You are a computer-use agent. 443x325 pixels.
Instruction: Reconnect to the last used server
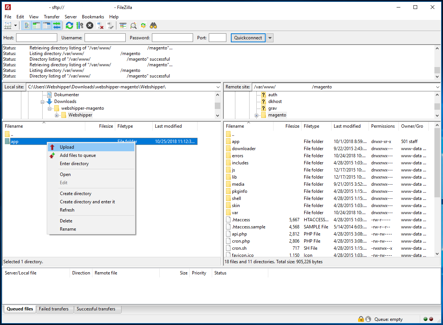pos(110,25)
